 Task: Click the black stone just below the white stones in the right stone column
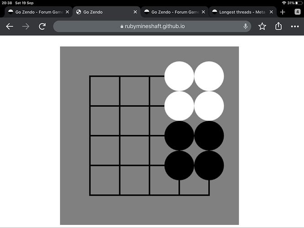(x=209, y=135)
